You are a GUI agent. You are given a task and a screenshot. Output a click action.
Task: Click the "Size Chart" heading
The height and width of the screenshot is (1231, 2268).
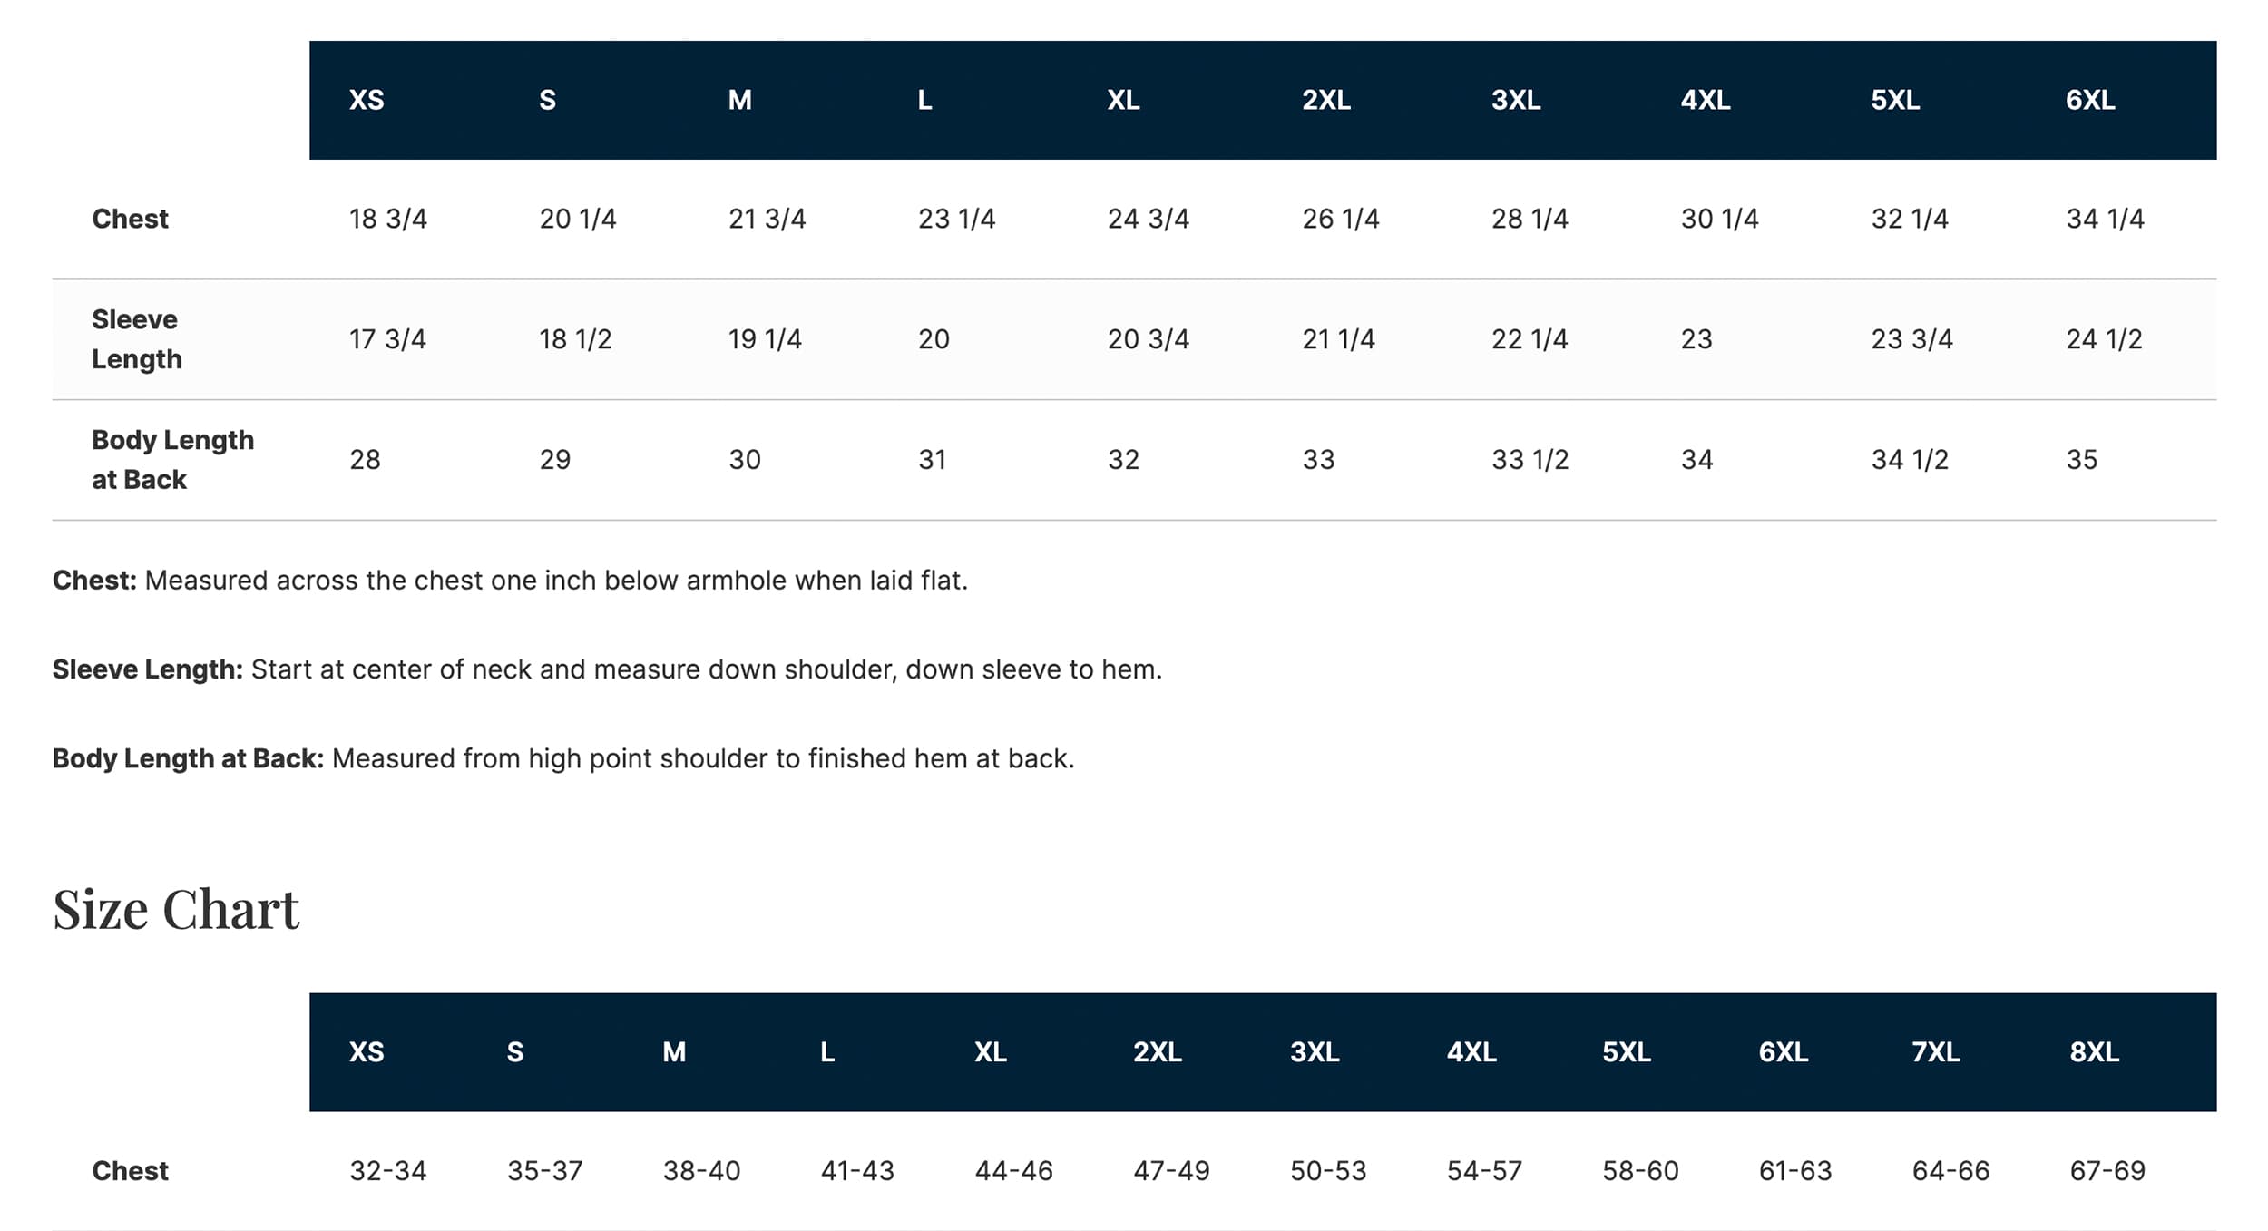[176, 909]
